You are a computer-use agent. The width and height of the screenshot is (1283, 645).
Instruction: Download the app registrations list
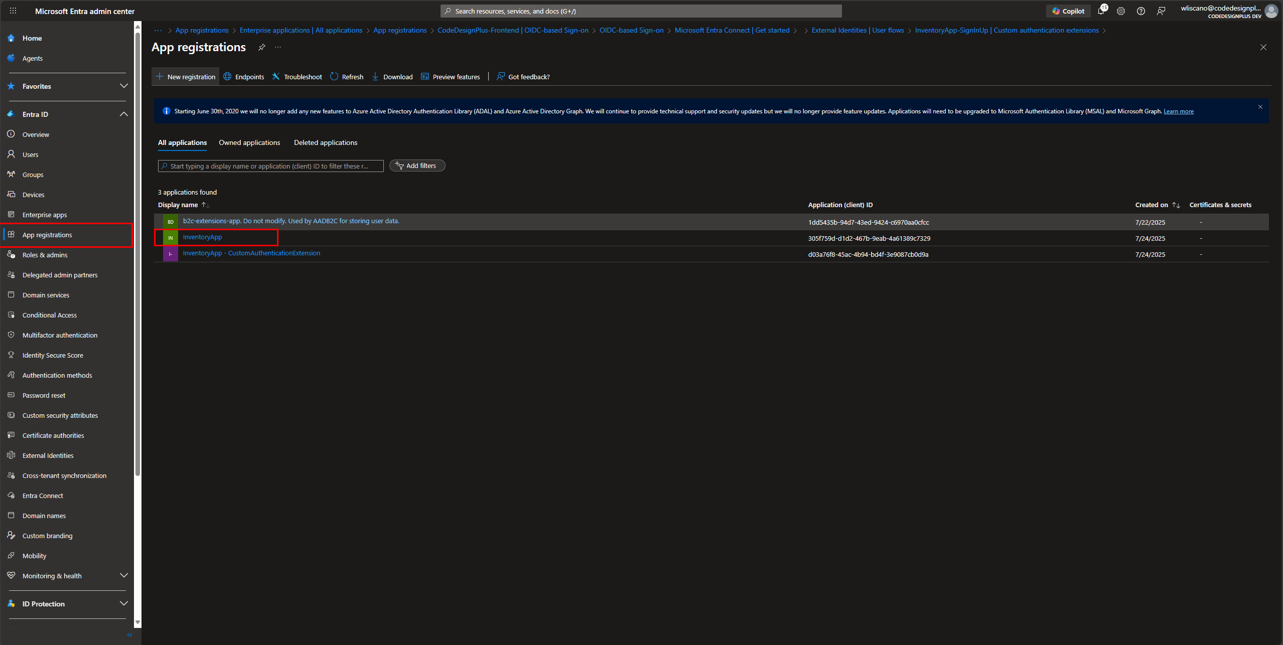click(392, 77)
